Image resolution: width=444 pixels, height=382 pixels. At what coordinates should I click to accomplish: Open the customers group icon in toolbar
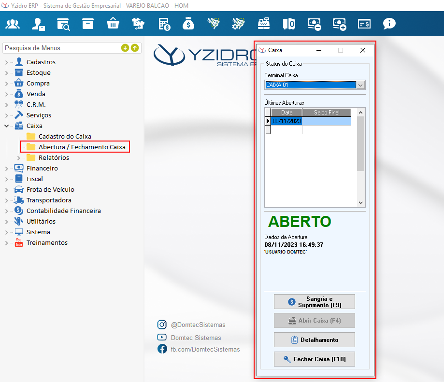click(x=13, y=24)
